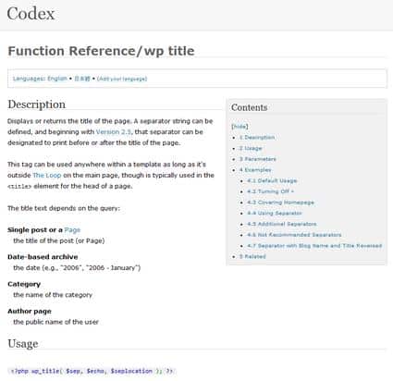The image size is (393, 381).
Task: Go to 4.6 Not Recommended Separators entry
Action: click(x=294, y=235)
